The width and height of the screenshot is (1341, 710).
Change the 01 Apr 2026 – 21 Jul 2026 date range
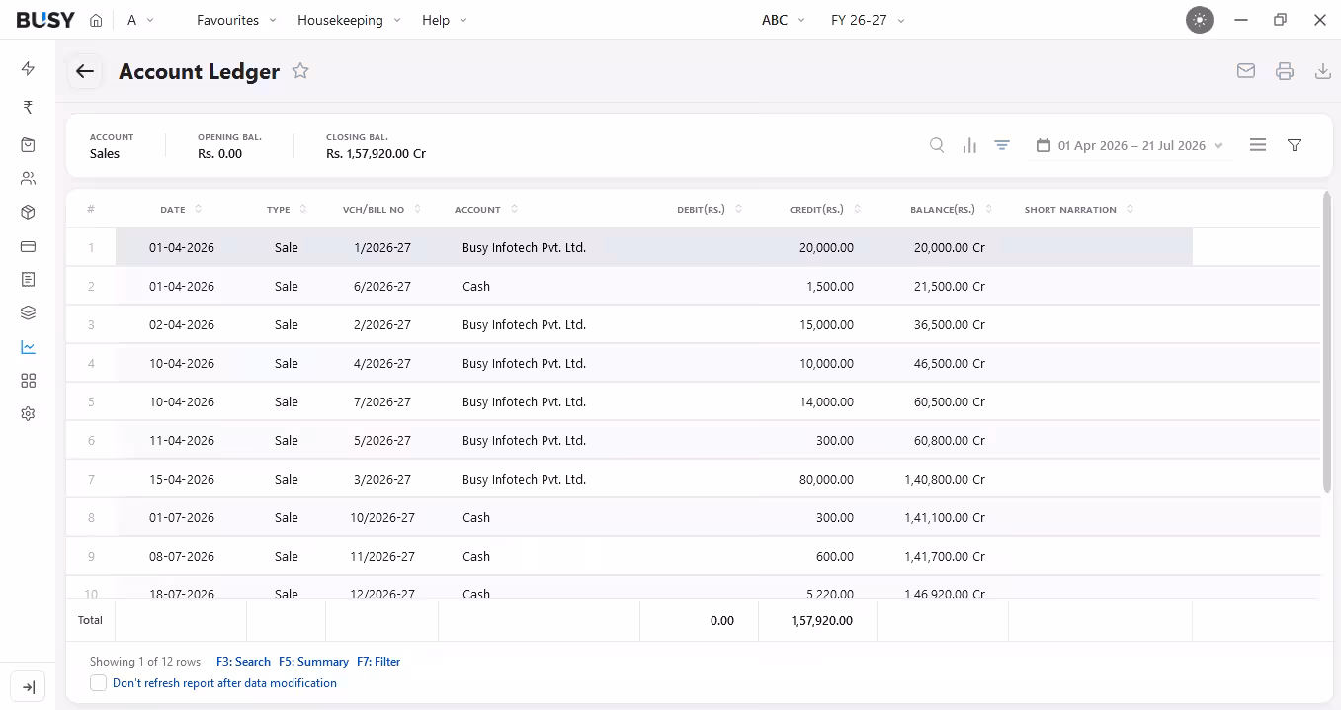[1130, 145]
